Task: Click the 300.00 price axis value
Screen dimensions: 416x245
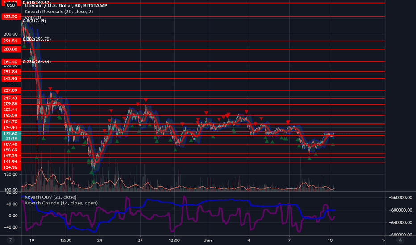Action: pos(11,34)
